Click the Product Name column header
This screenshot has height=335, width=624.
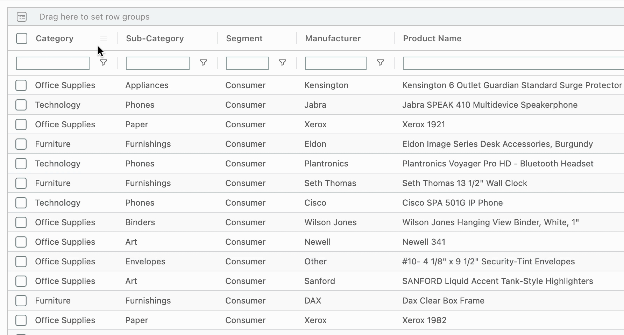pyautogui.click(x=432, y=38)
